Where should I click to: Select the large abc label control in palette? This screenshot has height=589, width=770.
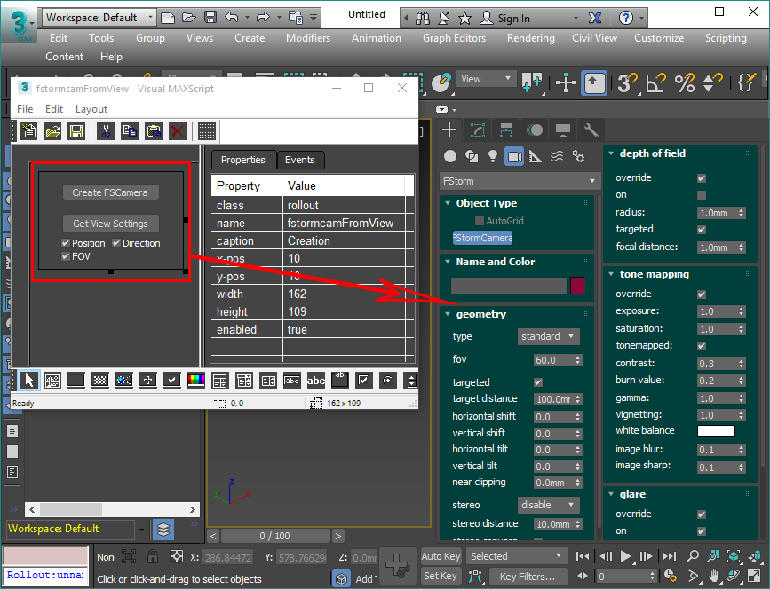(316, 380)
